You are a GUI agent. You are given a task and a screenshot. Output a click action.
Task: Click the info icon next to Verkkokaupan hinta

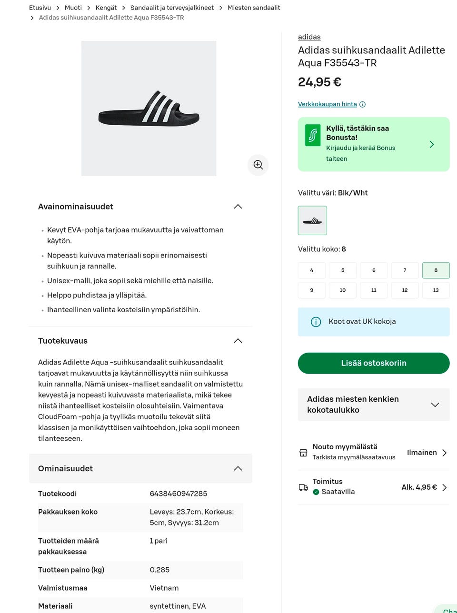362,105
